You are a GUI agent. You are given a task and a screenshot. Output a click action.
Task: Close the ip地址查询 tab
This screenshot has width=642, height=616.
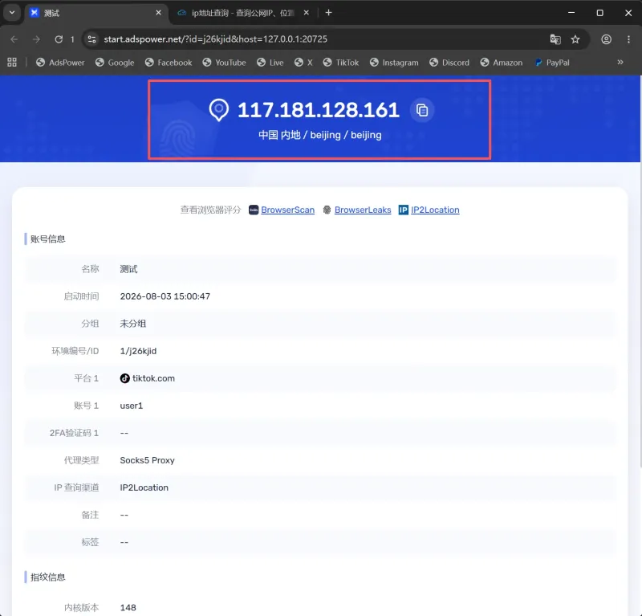coord(307,13)
